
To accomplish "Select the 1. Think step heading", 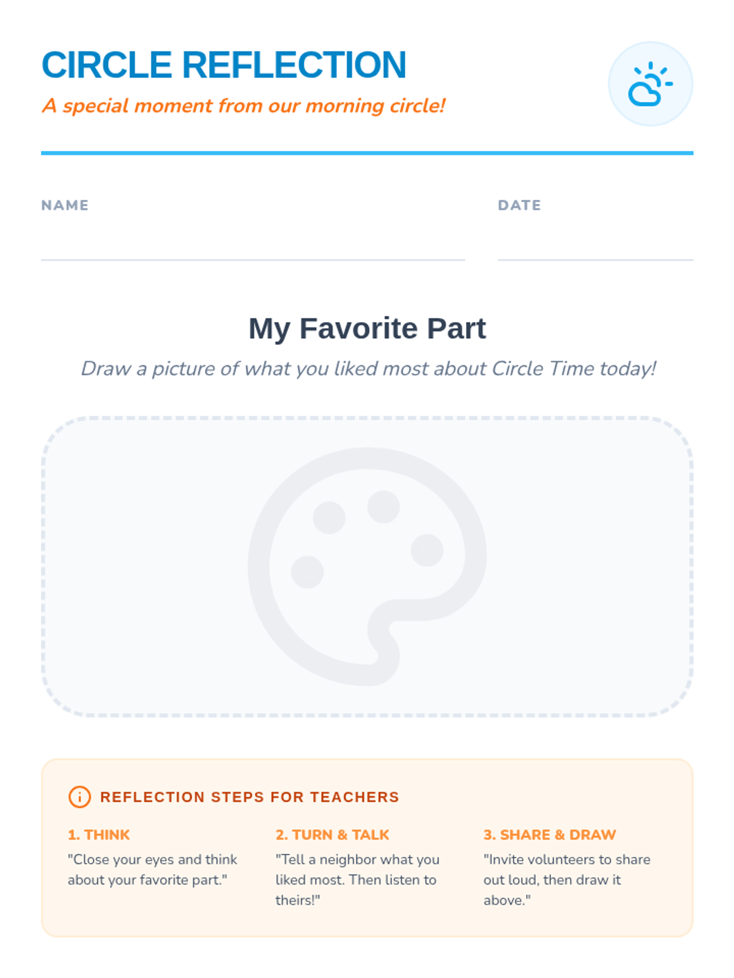I will point(98,834).
